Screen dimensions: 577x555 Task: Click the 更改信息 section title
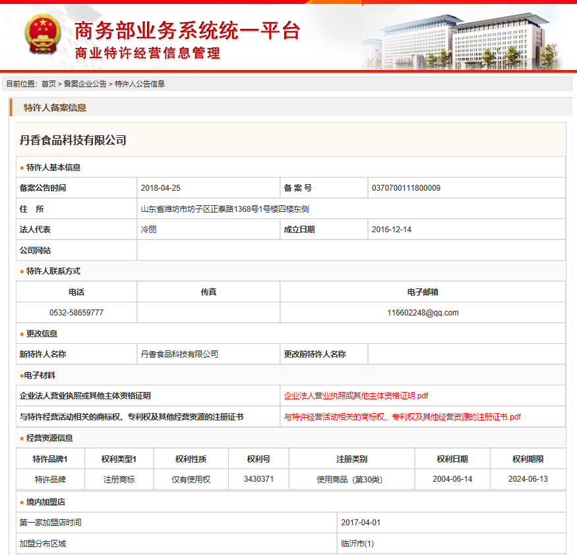point(42,334)
